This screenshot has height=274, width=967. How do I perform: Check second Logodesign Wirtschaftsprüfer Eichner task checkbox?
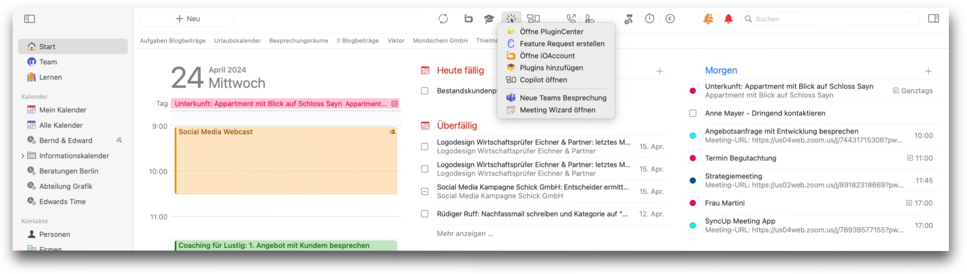pos(425,169)
